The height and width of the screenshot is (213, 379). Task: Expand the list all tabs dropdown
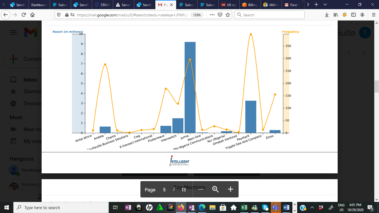click(x=325, y=5)
